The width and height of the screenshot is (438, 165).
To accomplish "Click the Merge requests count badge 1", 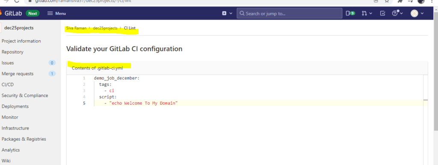I will 52,74.
